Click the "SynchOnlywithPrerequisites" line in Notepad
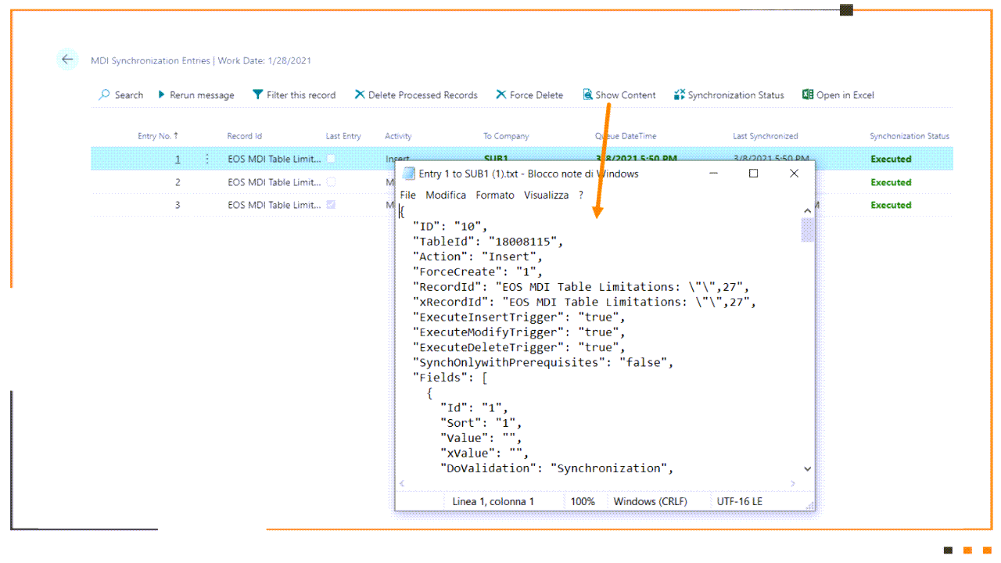Image resolution: width=1001 pixels, height=563 pixels. pos(544,363)
